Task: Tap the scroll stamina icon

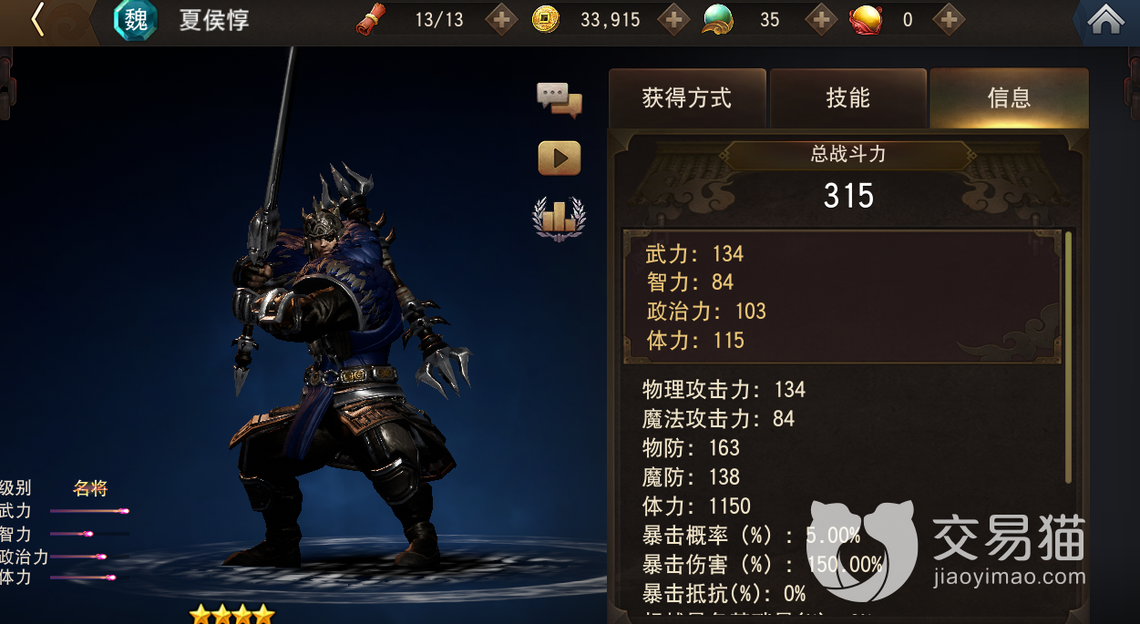Action: (370, 19)
